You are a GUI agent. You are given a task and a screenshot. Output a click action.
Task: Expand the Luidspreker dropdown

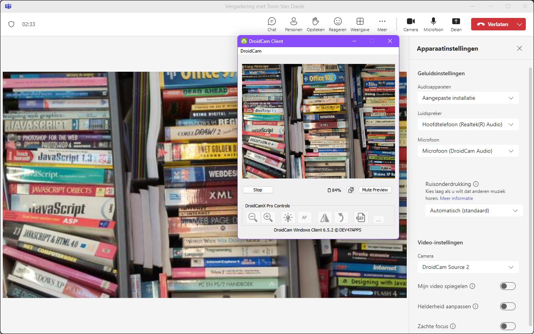468,124
